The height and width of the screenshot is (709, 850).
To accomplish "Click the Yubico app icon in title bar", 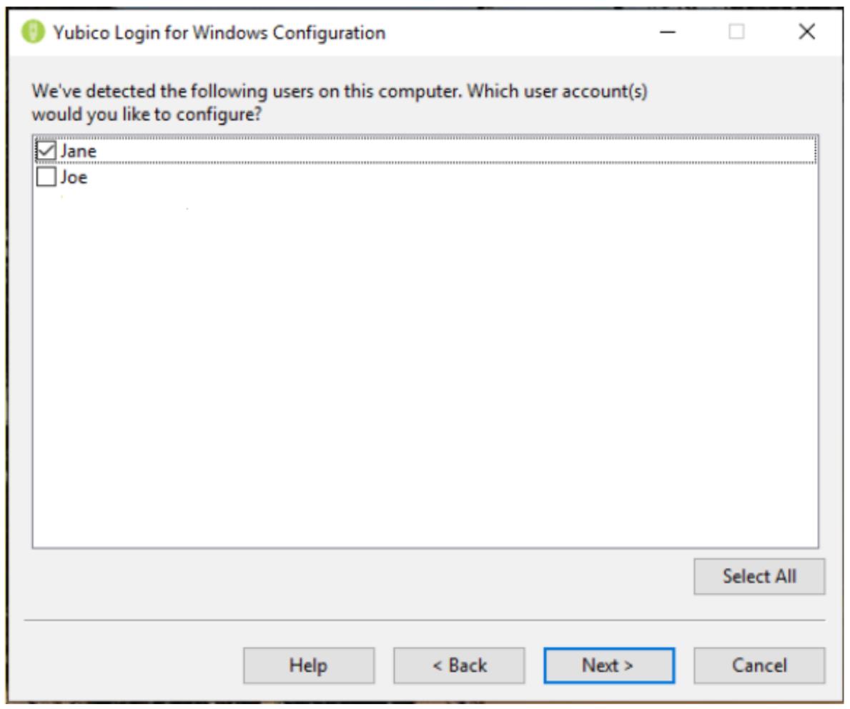I will [33, 32].
